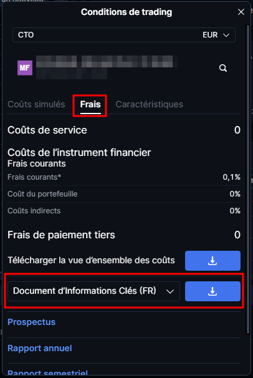Open the Rapport annuel link
The width and height of the screenshot is (253, 378).
click(x=40, y=348)
